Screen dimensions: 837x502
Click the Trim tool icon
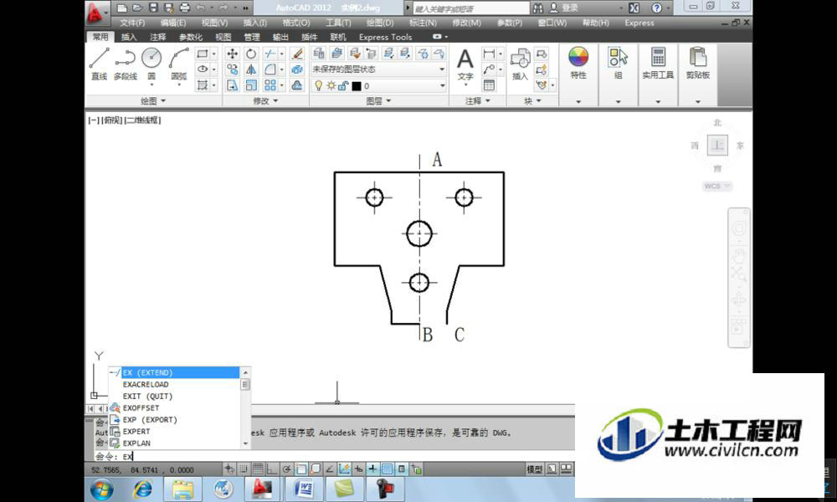(x=270, y=54)
